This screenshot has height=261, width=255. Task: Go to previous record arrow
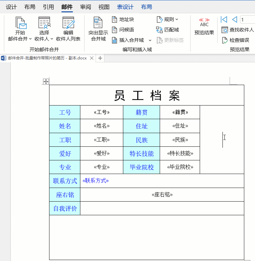(x=234, y=19)
